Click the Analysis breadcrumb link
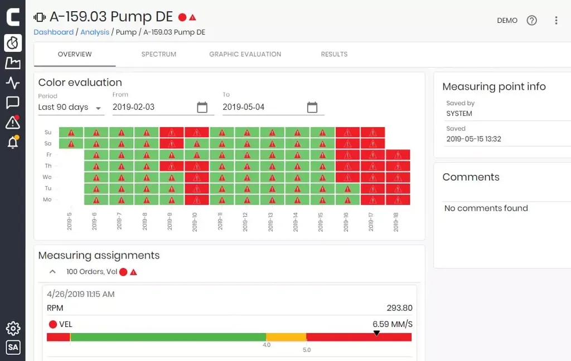 95,32
